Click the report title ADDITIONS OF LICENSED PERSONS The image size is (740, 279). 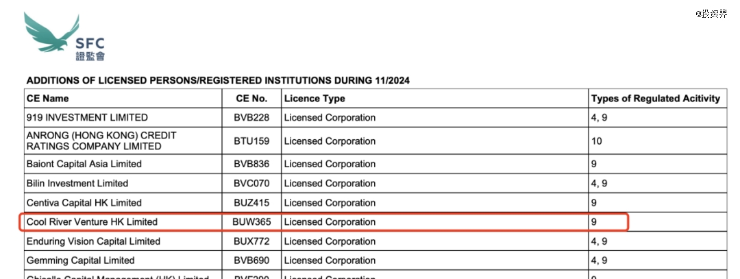coord(218,80)
